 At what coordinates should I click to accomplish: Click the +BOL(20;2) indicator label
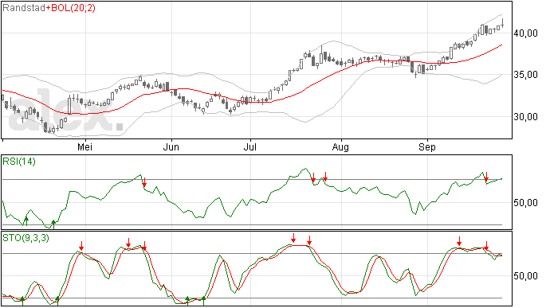(x=70, y=8)
